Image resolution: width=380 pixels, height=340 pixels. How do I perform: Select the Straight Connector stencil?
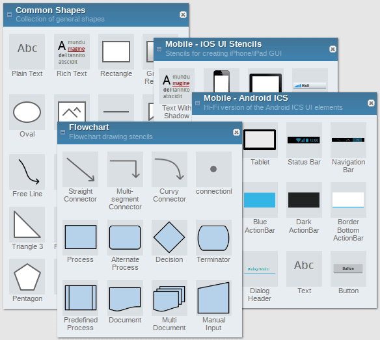point(80,169)
